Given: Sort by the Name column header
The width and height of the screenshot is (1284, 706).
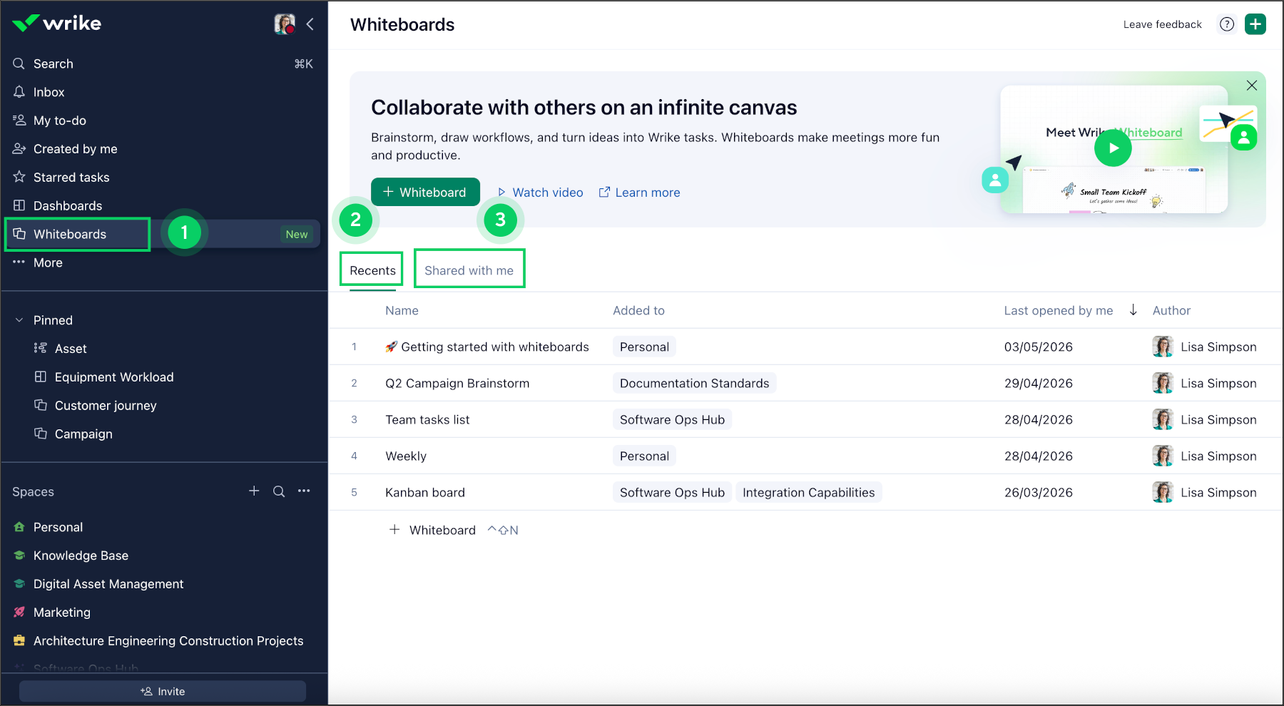Looking at the screenshot, I should tap(402, 310).
